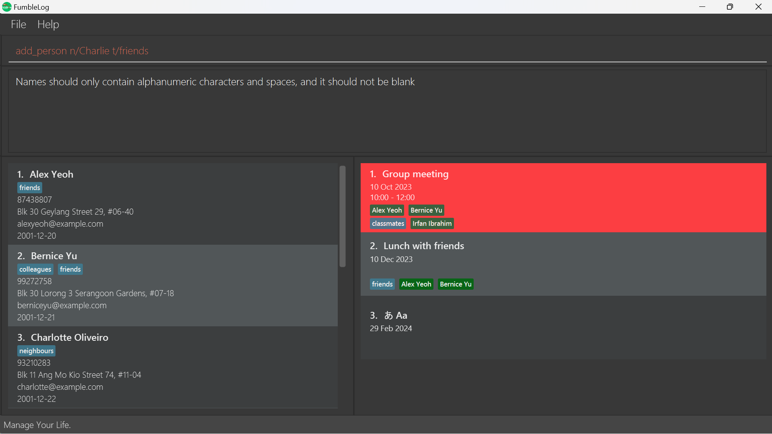Screen dimensions: 772x434
Task: Restore down the FumbleLog window
Action: click(x=730, y=7)
